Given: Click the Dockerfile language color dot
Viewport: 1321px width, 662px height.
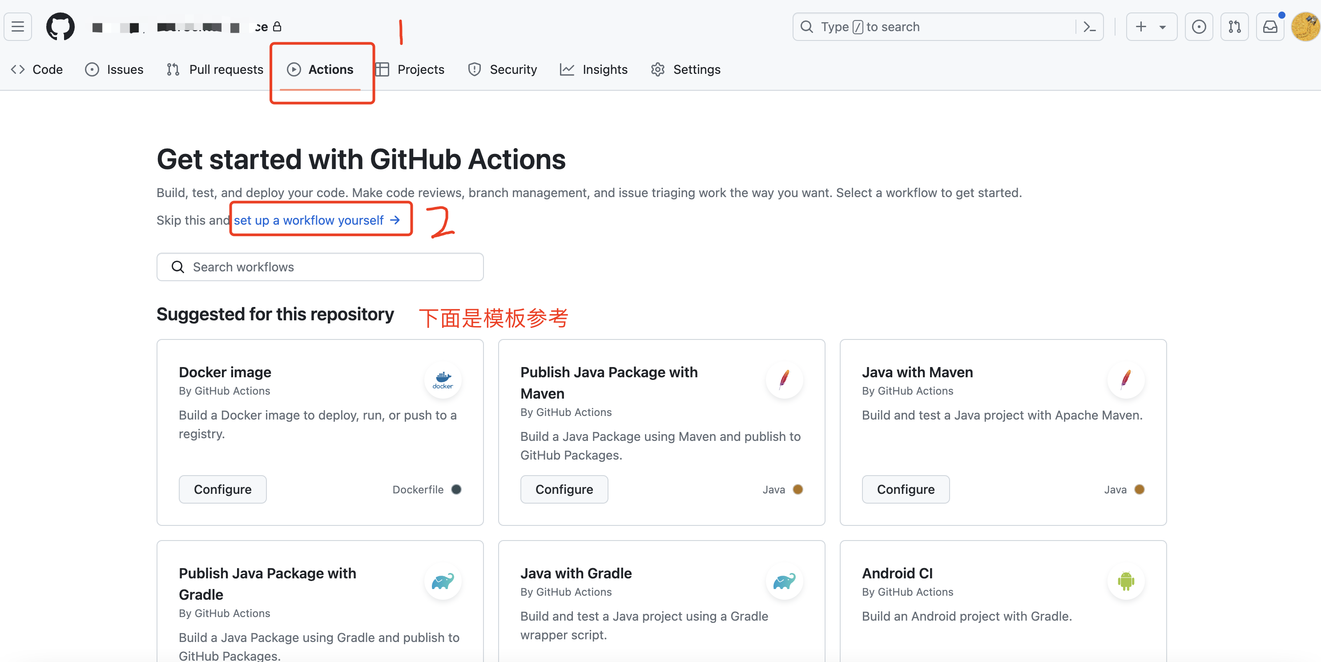Looking at the screenshot, I should 456,489.
